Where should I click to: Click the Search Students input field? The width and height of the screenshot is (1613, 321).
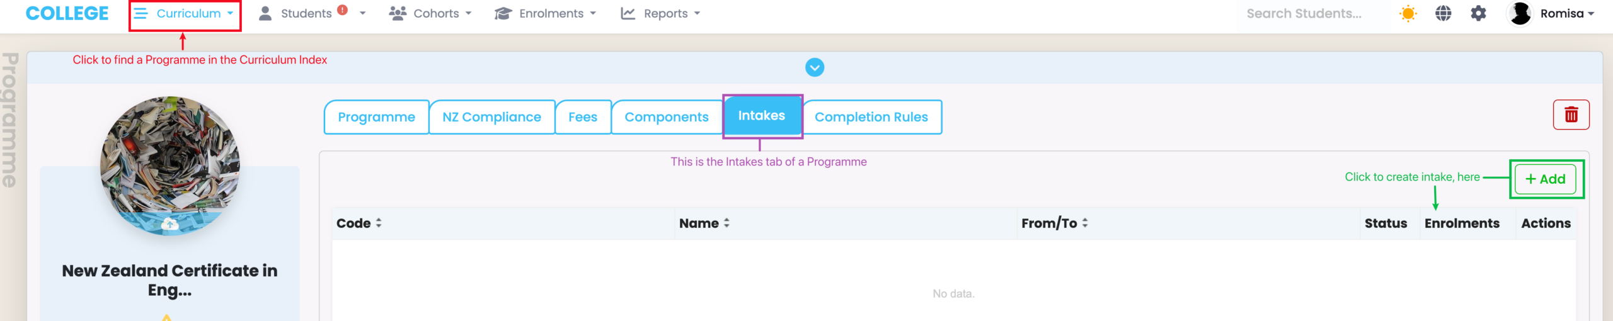click(x=1304, y=14)
